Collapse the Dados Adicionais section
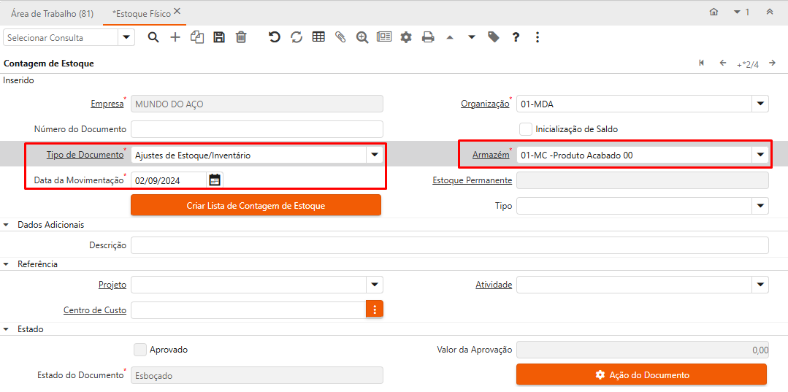This screenshot has height=392, width=788. pos(7,225)
